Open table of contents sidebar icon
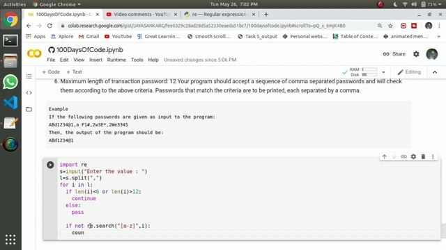Image resolution: width=446 pixels, height=250 pixels. (29, 76)
